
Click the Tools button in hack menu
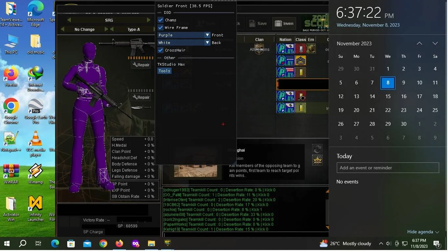[164, 71]
